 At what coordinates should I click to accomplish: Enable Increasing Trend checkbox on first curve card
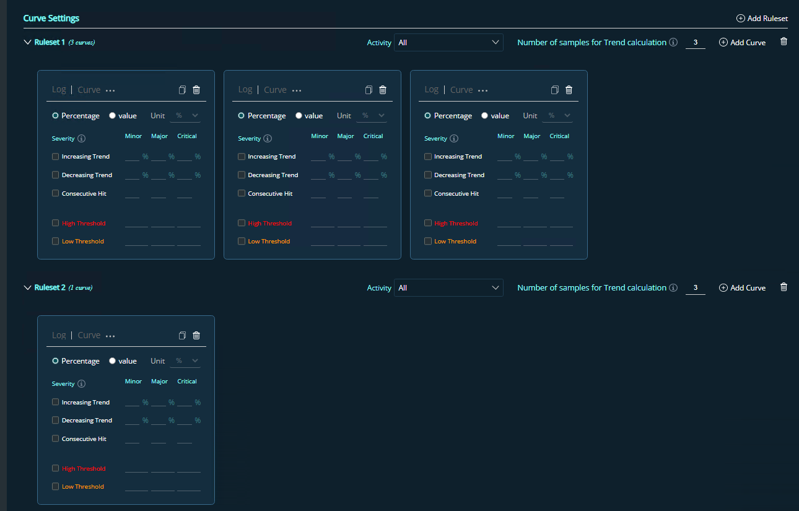pyautogui.click(x=56, y=157)
